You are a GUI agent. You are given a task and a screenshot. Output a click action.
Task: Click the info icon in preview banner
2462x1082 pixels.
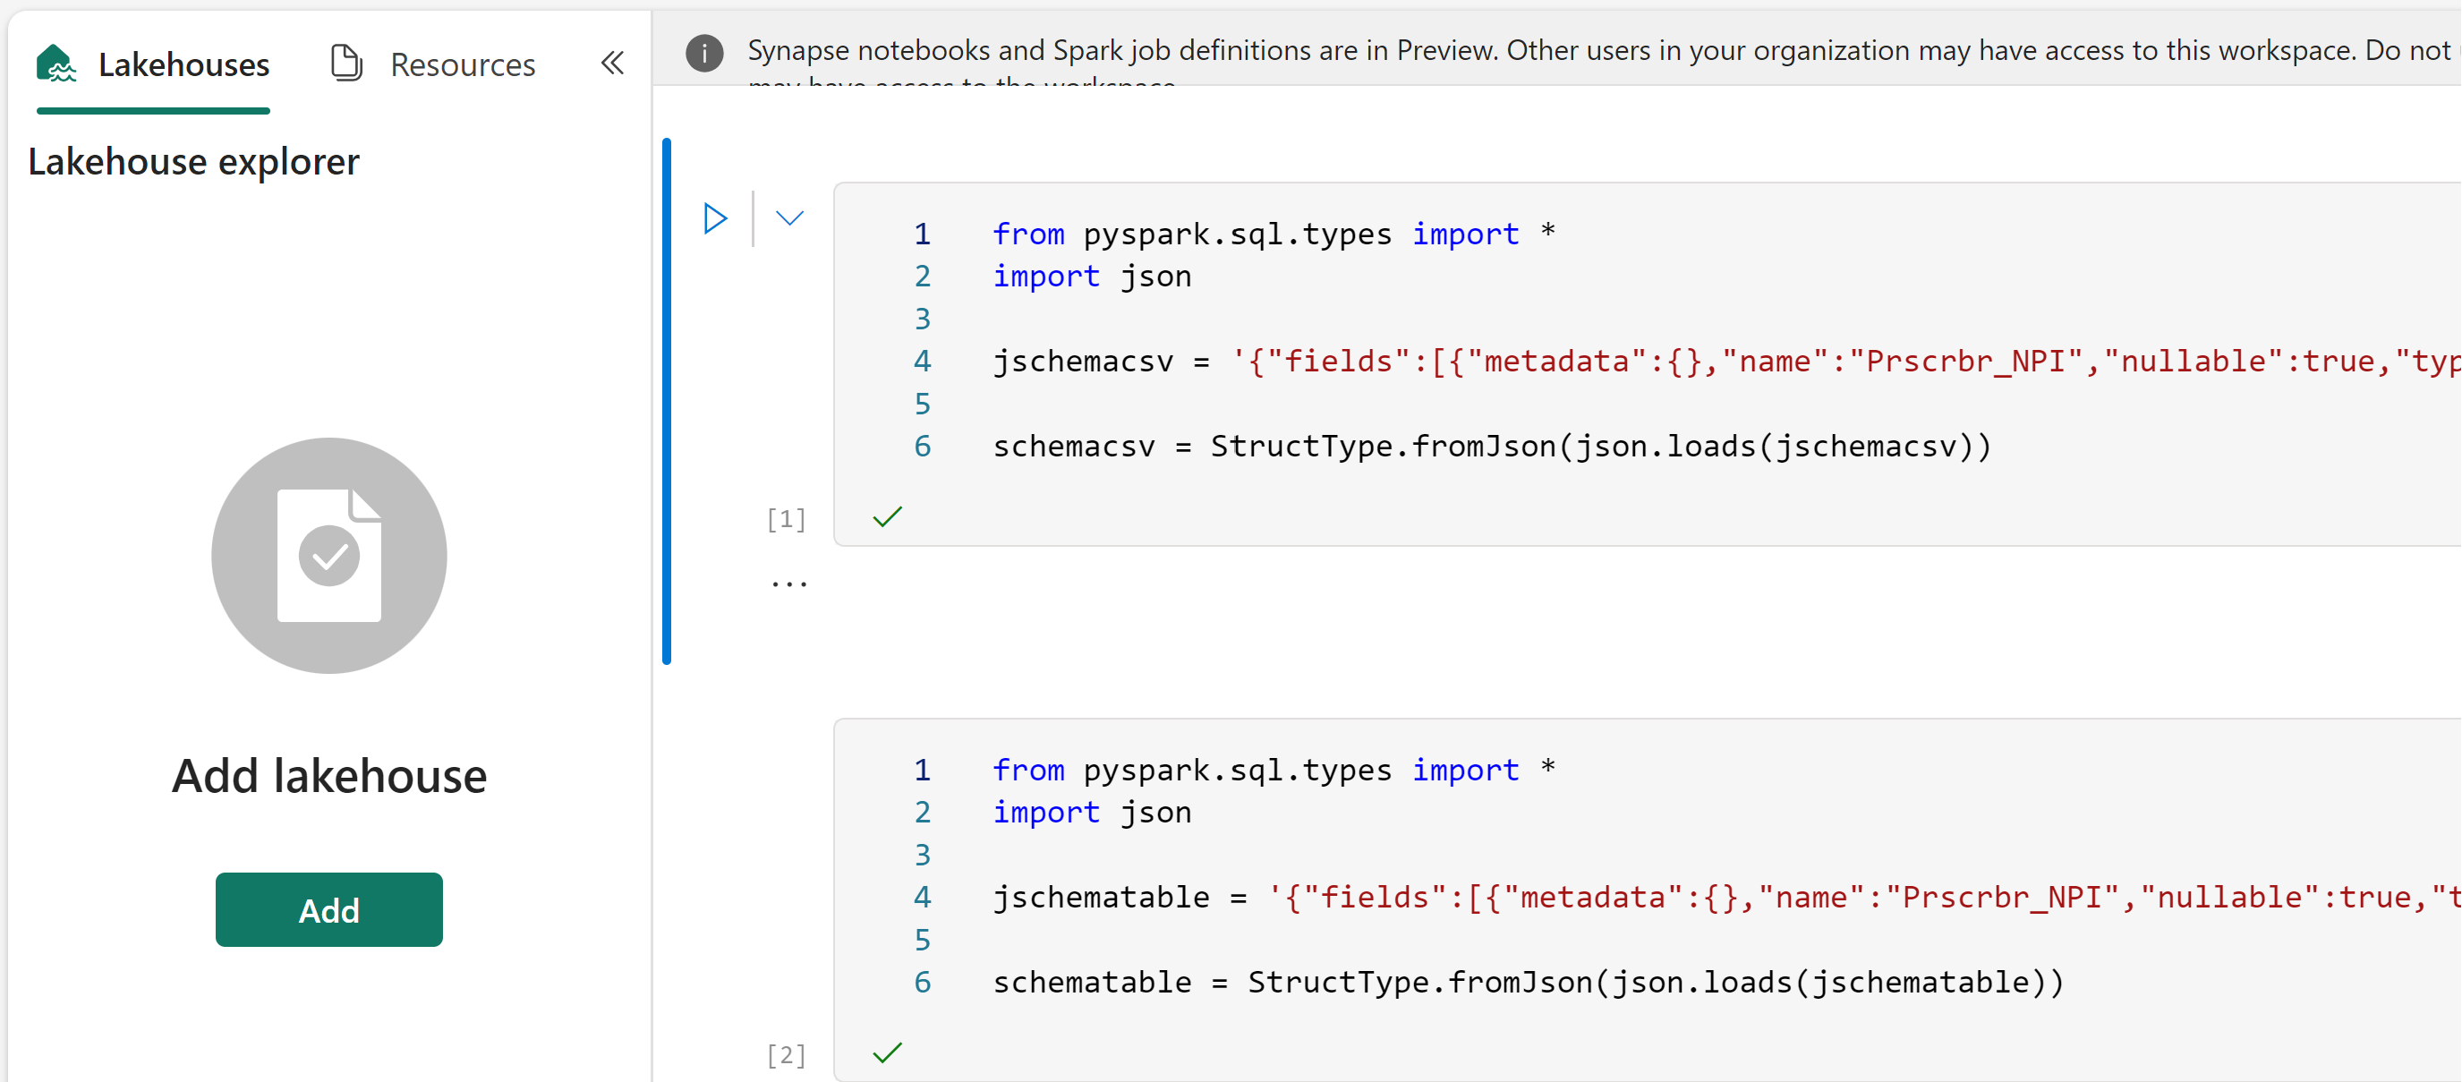(704, 53)
